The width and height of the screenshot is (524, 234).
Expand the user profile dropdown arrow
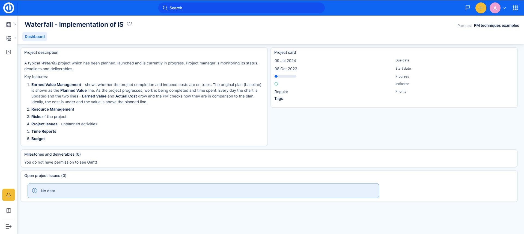504,8
